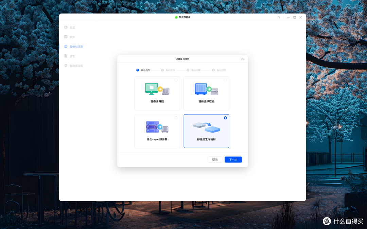Click the 取消 button
The height and width of the screenshot is (229, 367).
point(215,159)
